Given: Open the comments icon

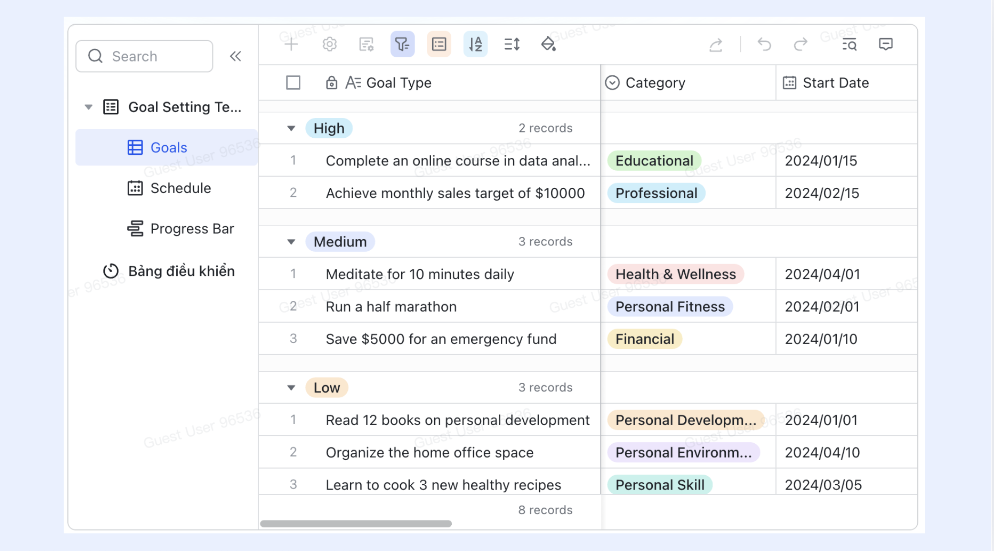Looking at the screenshot, I should click(885, 44).
